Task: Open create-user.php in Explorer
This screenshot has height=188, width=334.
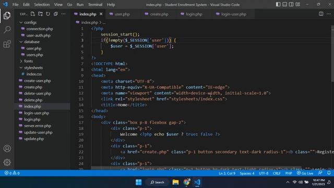Action: [x=37, y=81]
